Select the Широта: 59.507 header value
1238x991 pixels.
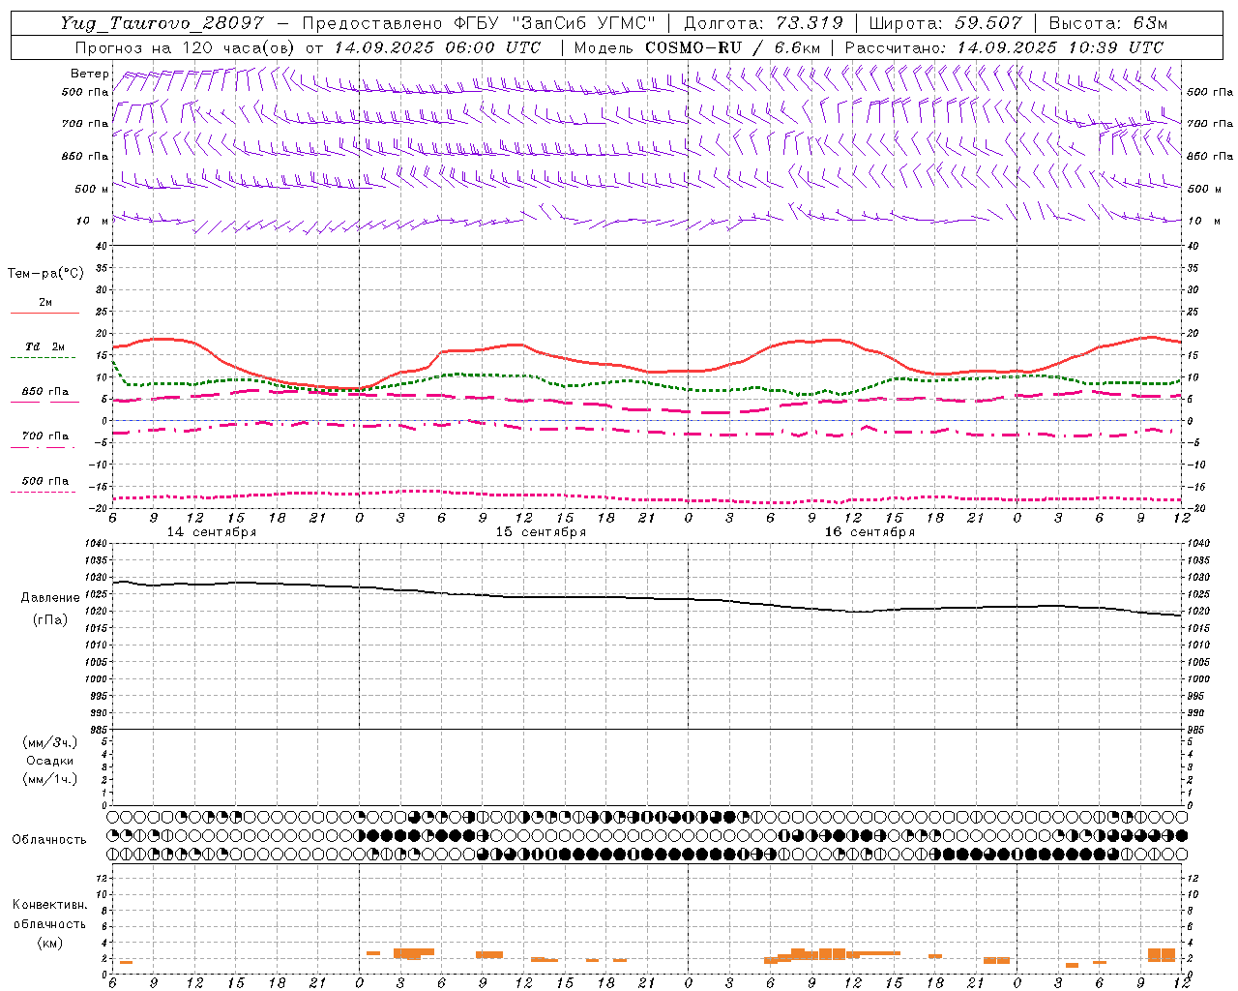945,23
